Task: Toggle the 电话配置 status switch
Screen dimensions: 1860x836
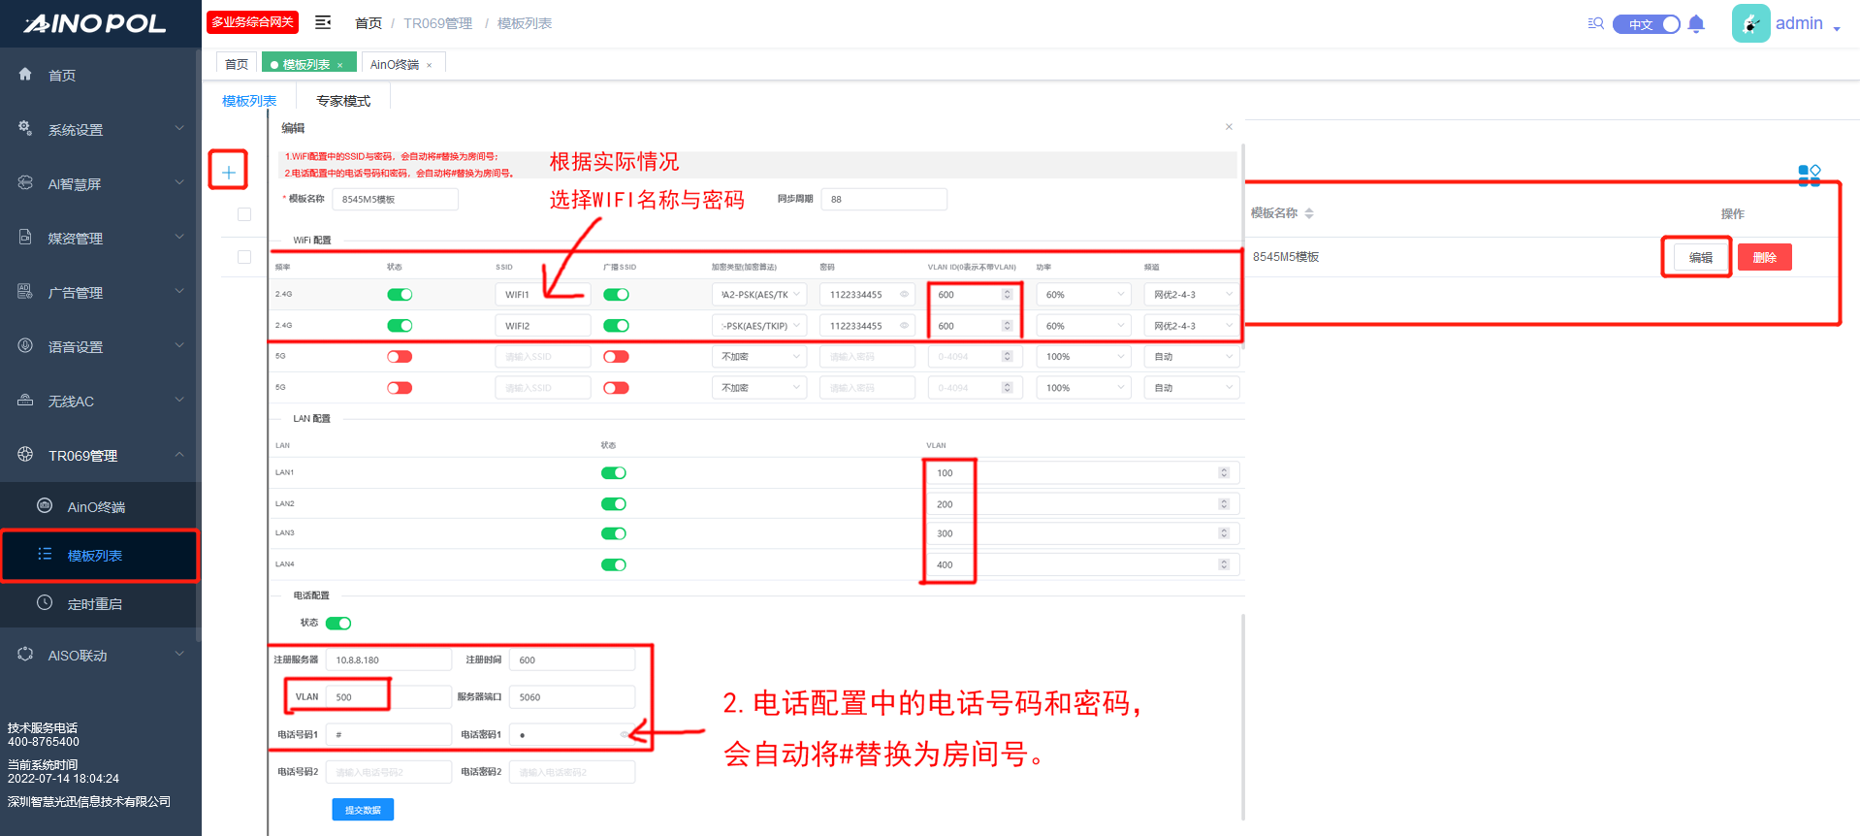Action: point(338,624)
